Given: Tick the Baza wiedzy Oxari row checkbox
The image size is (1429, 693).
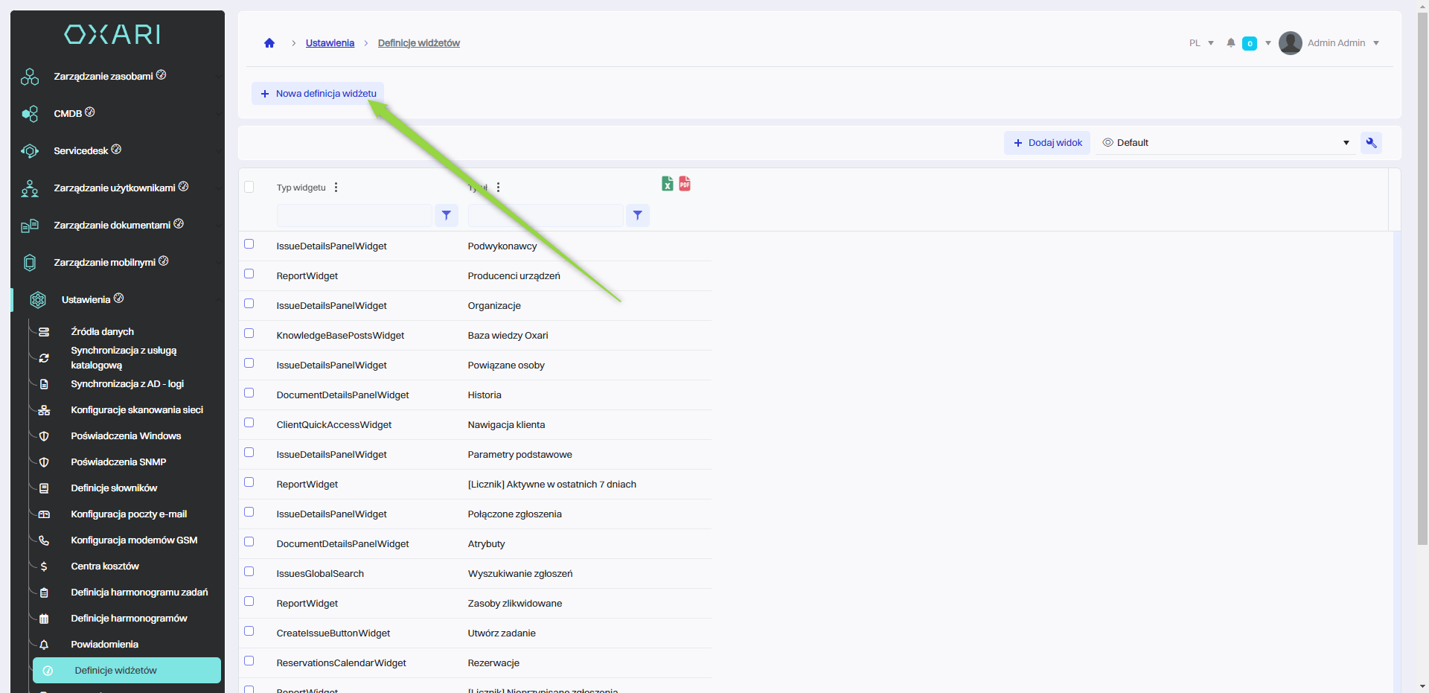Looking at the screenshot, I should coord(249,333).
